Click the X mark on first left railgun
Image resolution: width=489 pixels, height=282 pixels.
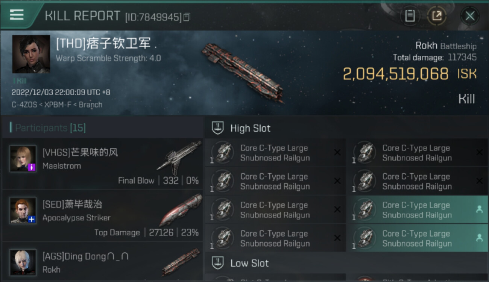(x=337, y=152)
